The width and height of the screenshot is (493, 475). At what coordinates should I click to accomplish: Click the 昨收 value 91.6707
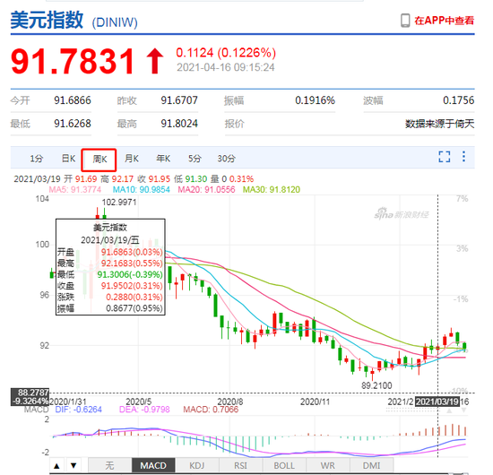(179, 100)
